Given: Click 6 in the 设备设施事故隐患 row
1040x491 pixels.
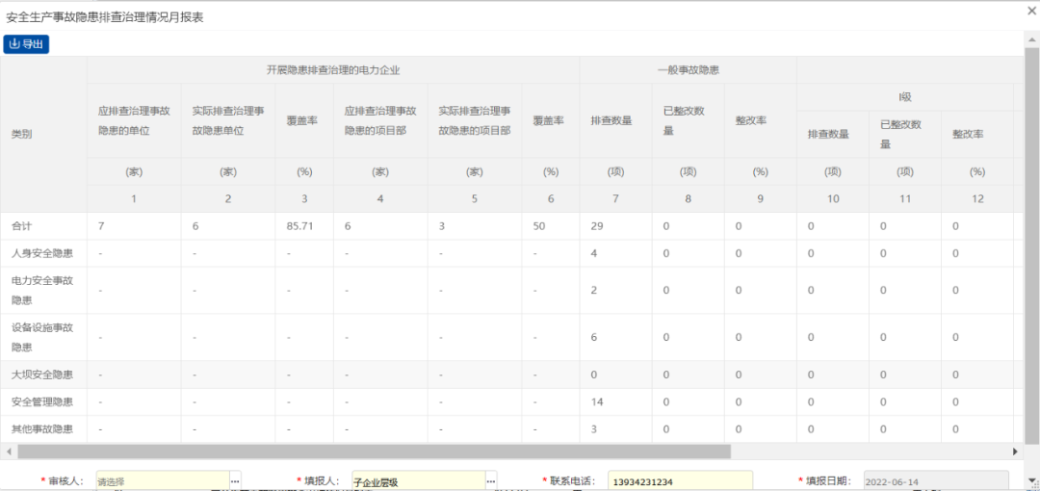Looking at the screenshot, I should click(x=615, y=337).
